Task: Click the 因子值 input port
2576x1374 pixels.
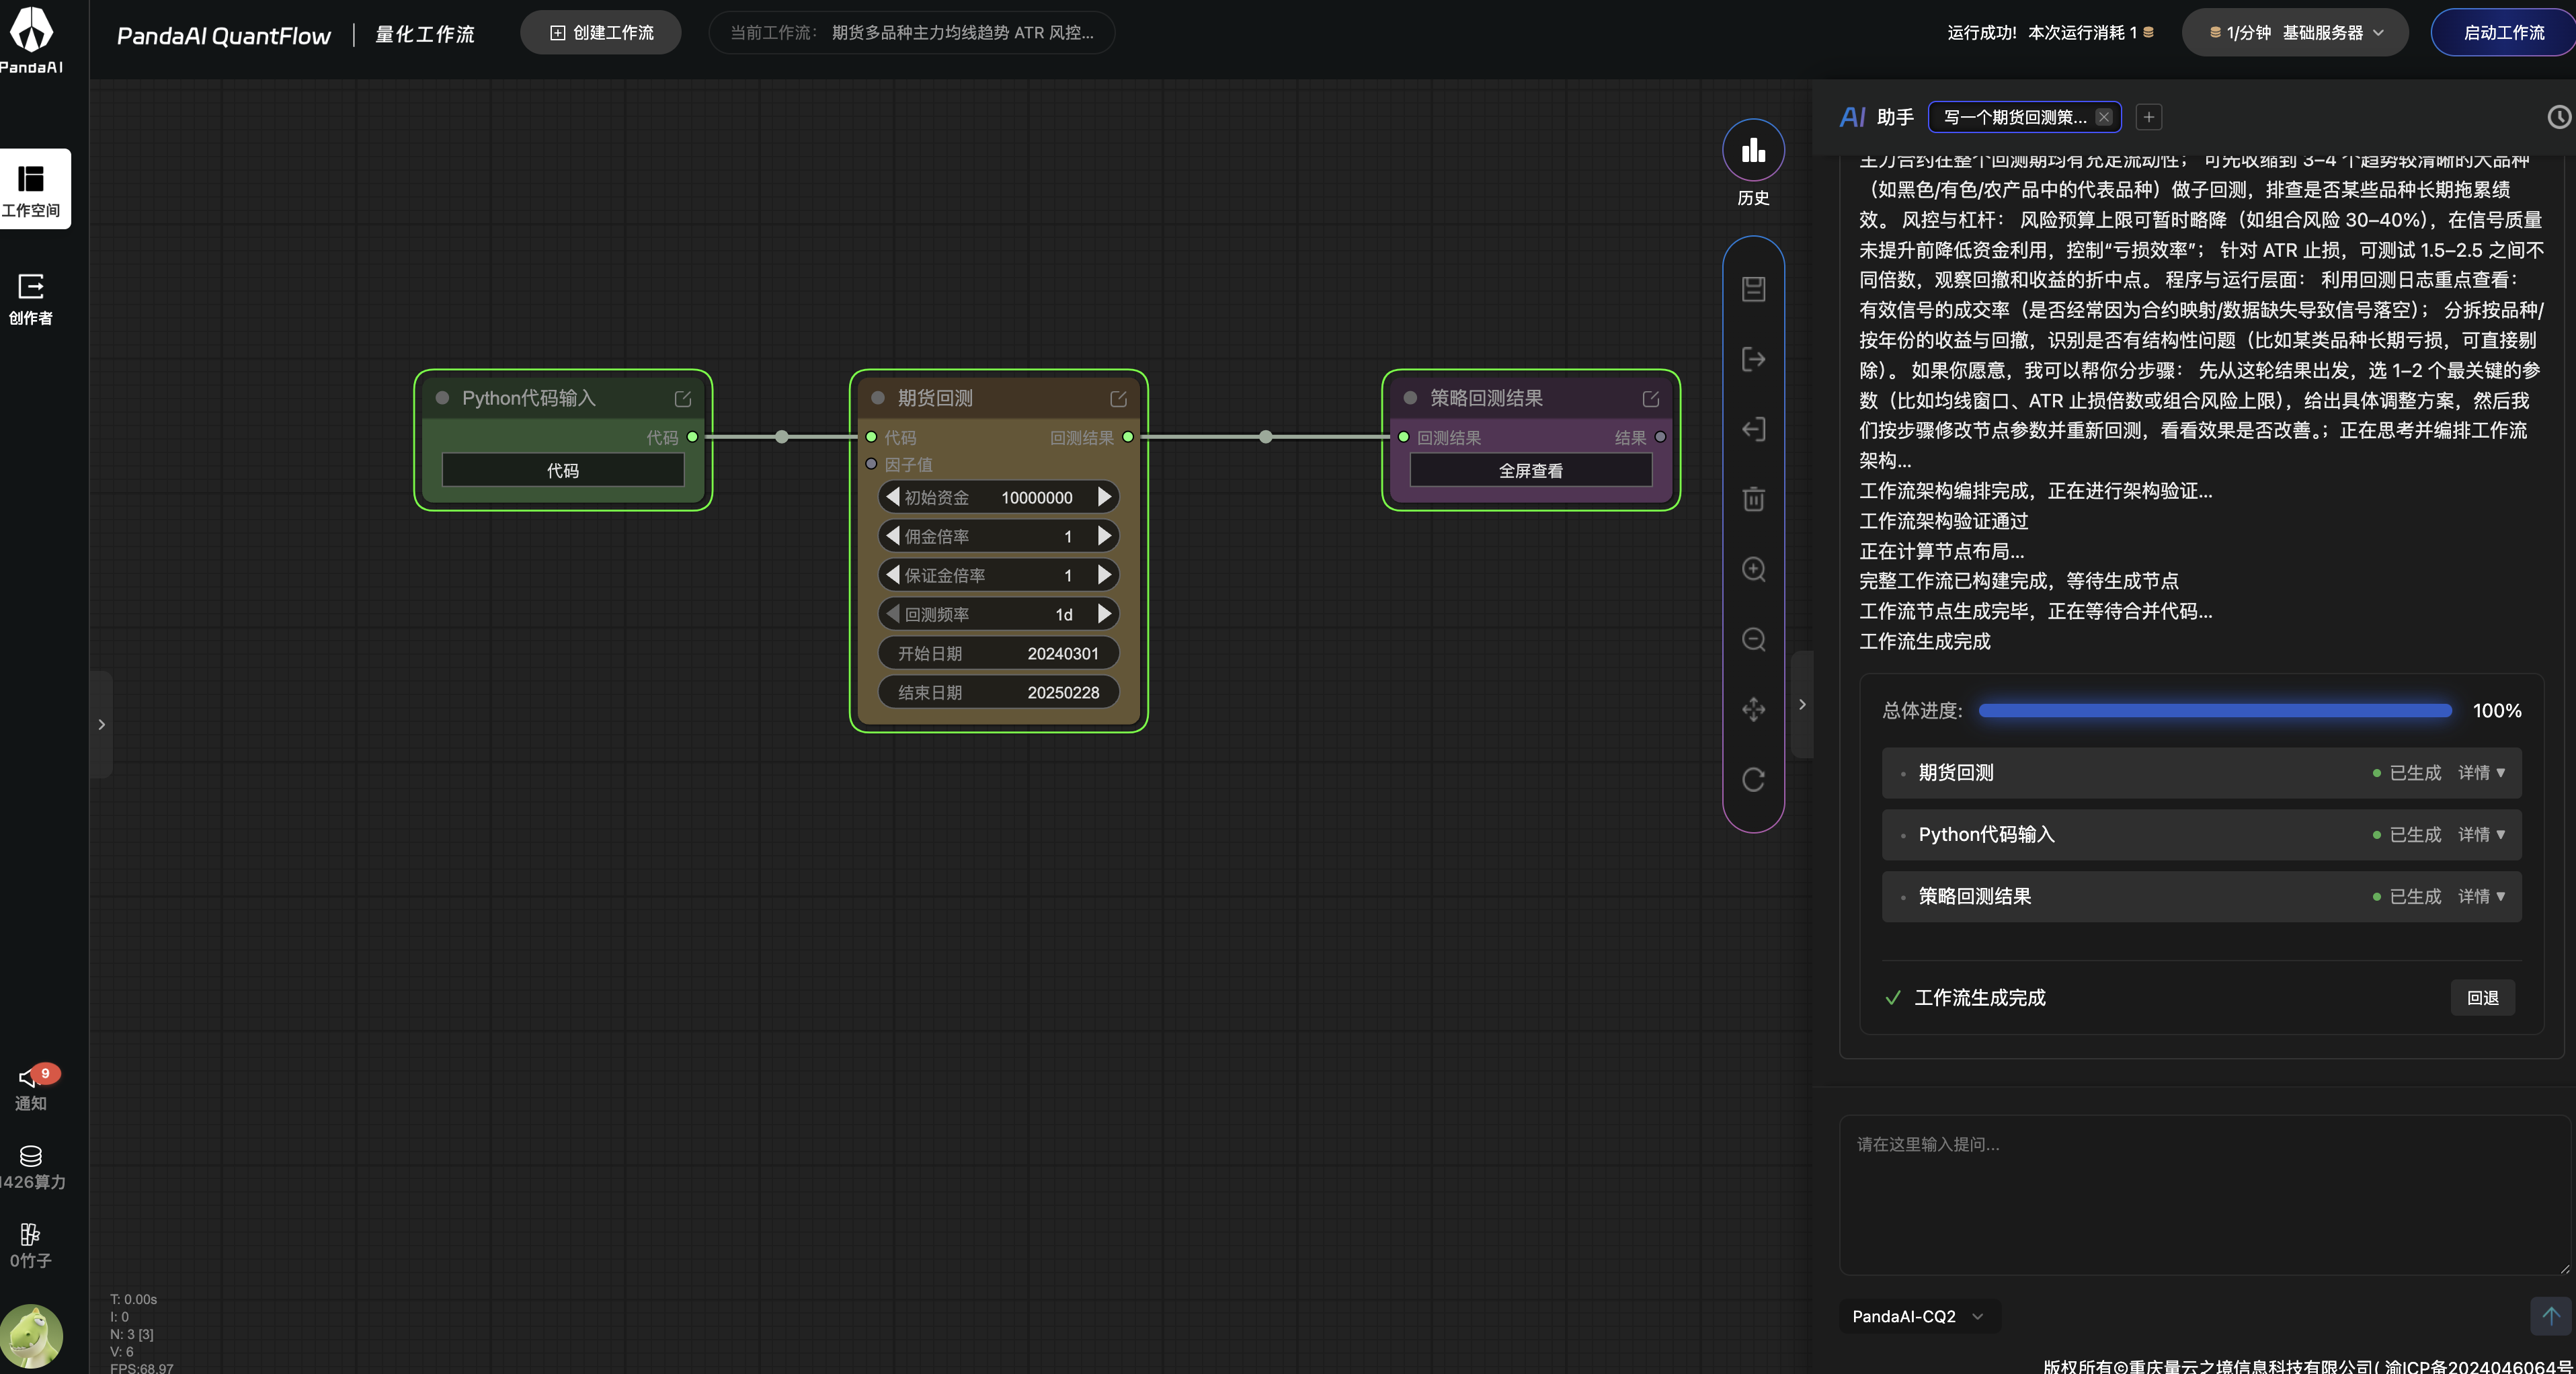Action: 871,464
